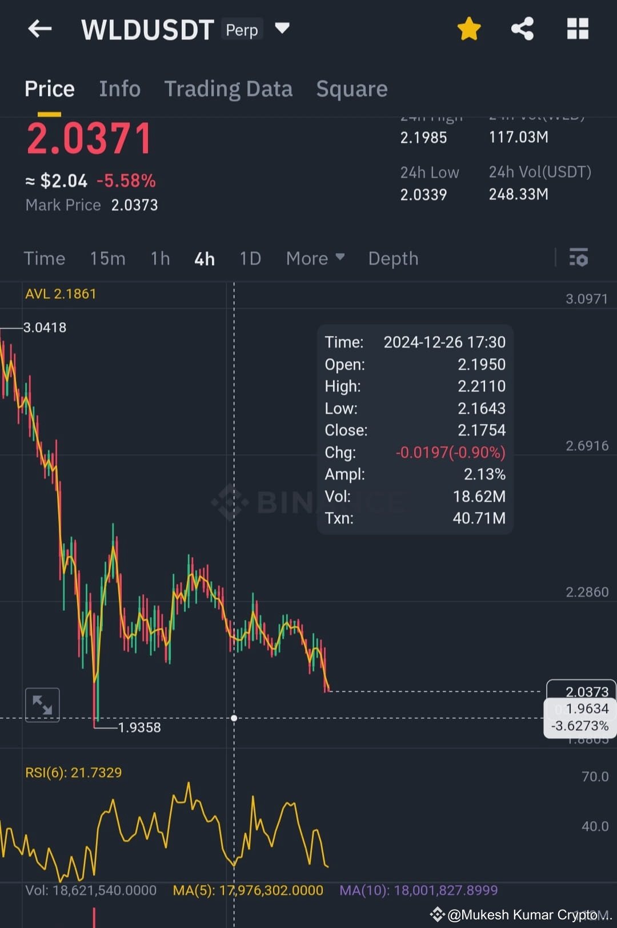
Task: Open the Square tab
Action: [352, 90]
